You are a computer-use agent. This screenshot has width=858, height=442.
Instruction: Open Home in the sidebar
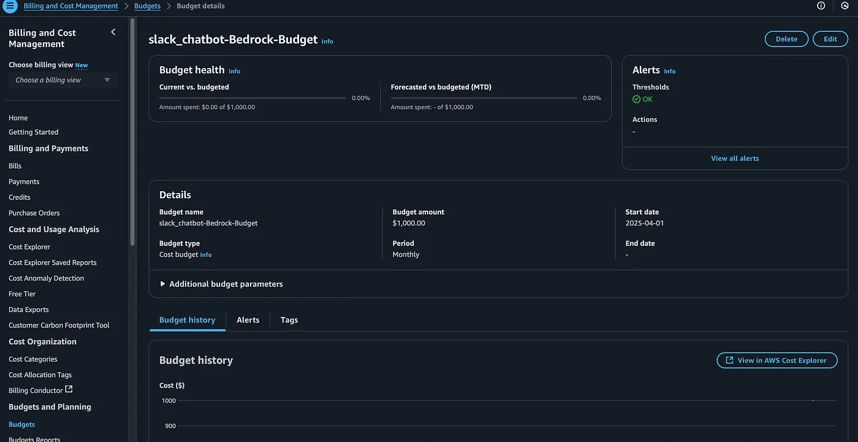(18, 118)
